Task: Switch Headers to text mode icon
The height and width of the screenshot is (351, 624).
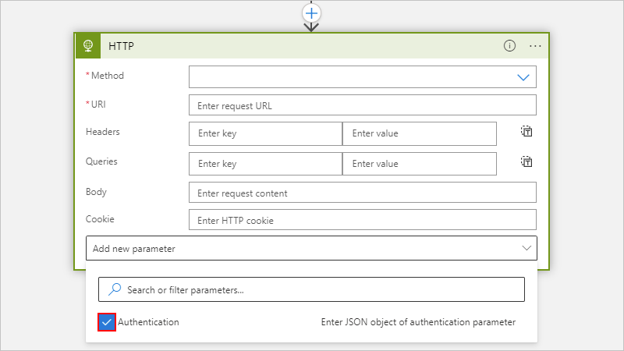Action: click(x=526, y=132)
